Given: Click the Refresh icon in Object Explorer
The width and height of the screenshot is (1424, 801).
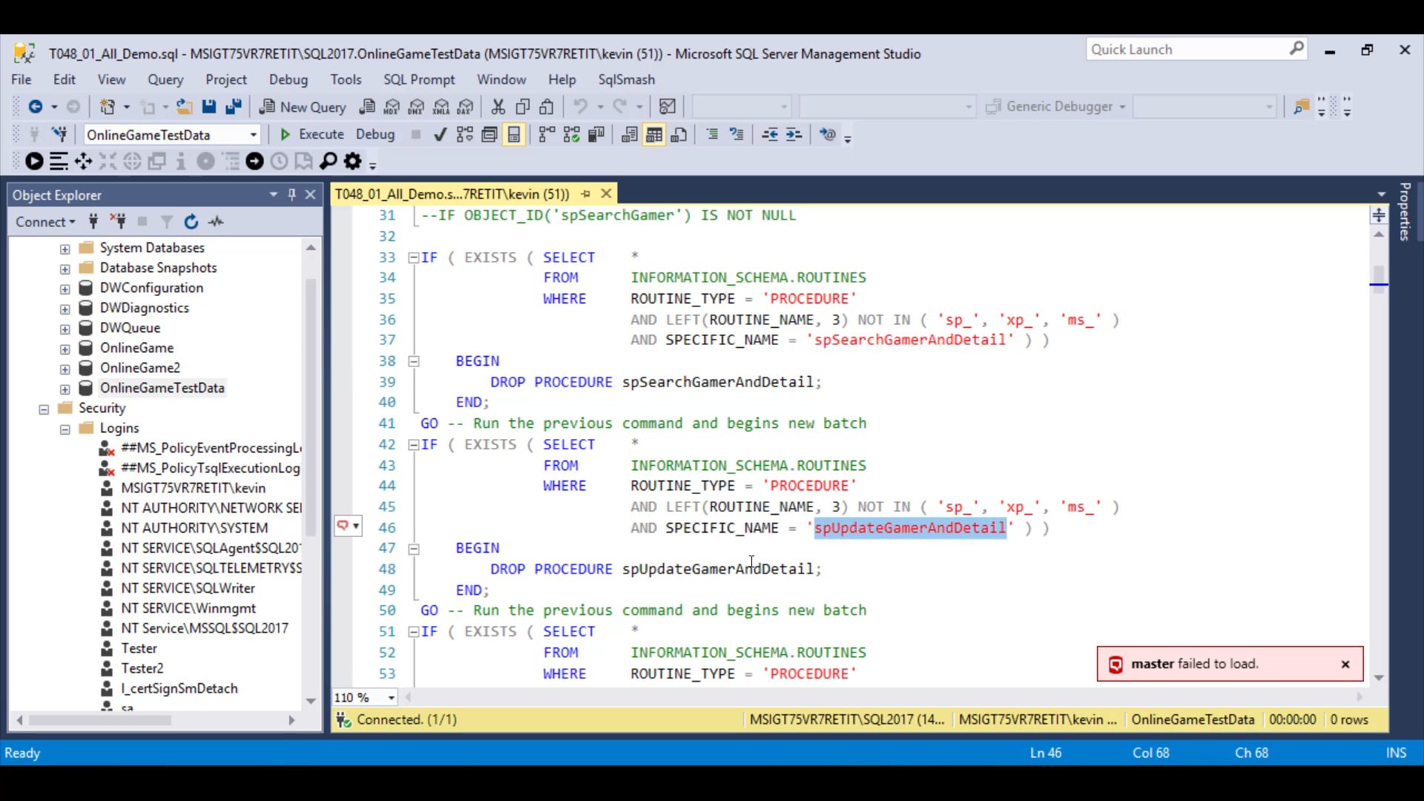Looking at the screenshot, I should click(x=191, y=221).
